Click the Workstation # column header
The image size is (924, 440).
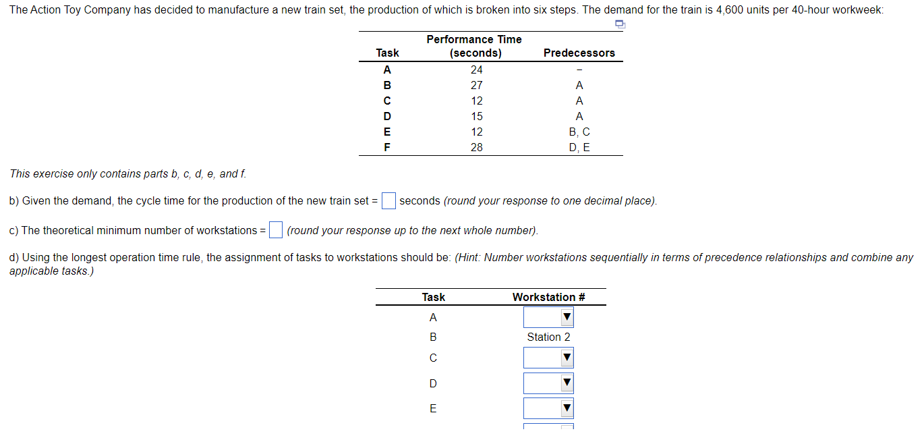coord(548,297)
